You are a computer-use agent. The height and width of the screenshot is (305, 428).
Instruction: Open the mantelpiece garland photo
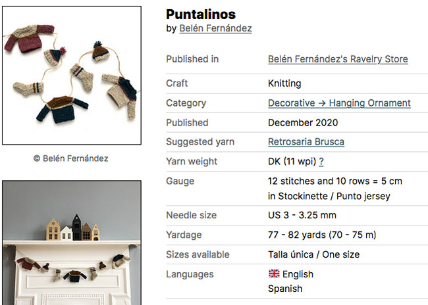click(71, 243)
